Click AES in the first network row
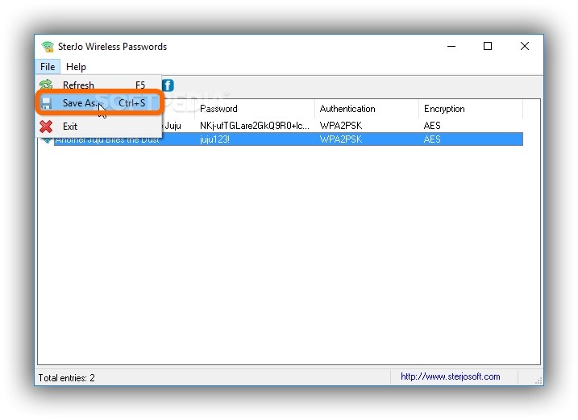Viewport: 578px width, 420px height. (x=432, y=126)
